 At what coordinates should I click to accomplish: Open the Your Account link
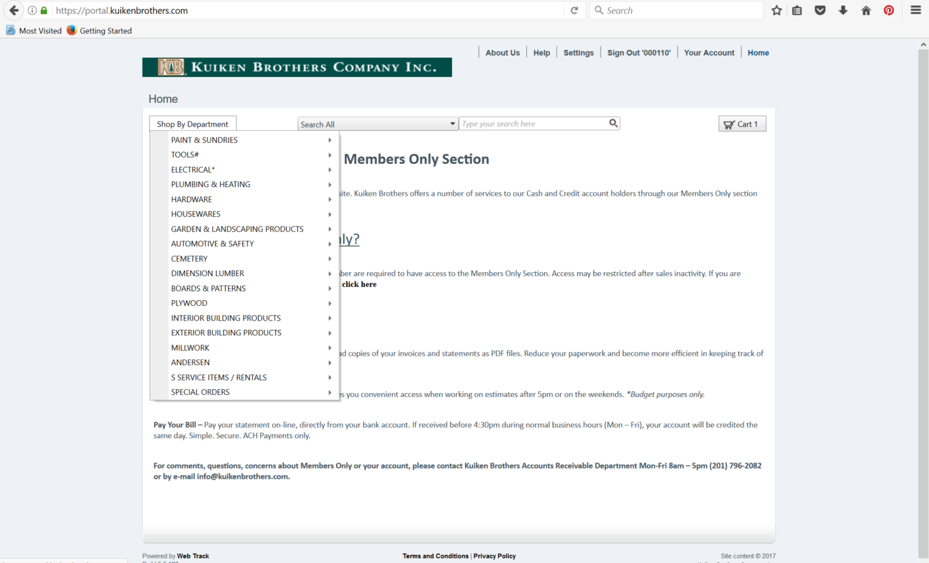(x=709, y=52)
